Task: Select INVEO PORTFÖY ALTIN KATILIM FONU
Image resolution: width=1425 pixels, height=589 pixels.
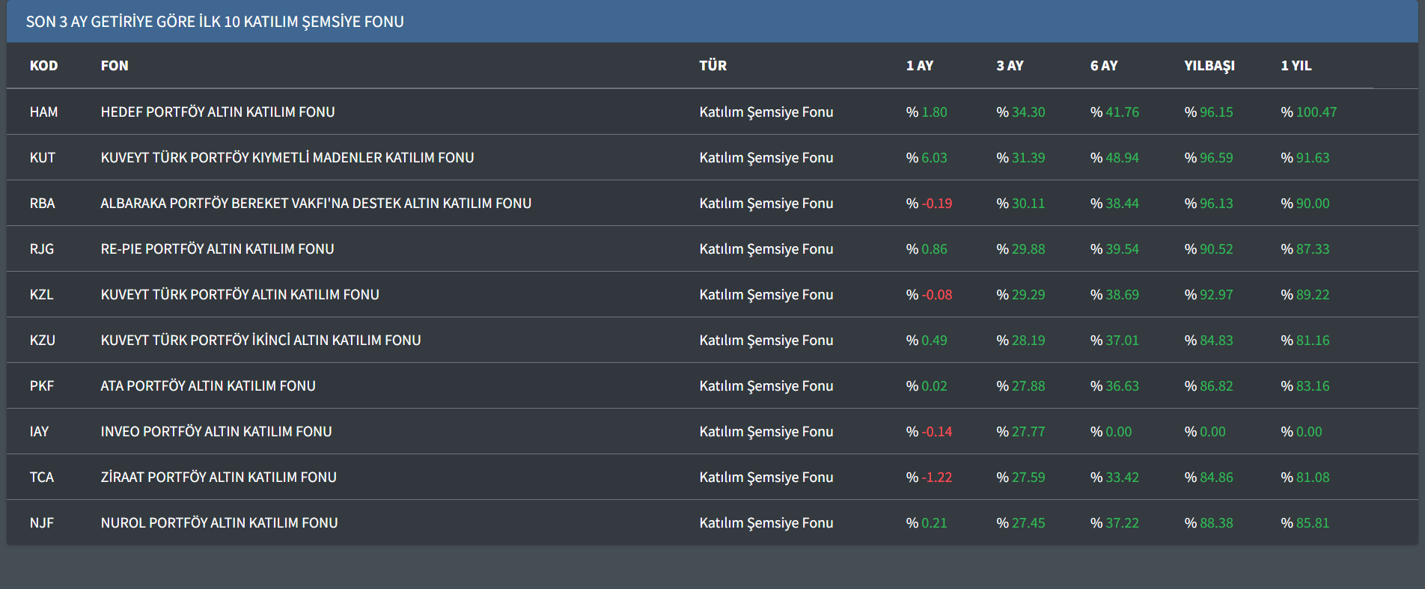Action: 216,432
